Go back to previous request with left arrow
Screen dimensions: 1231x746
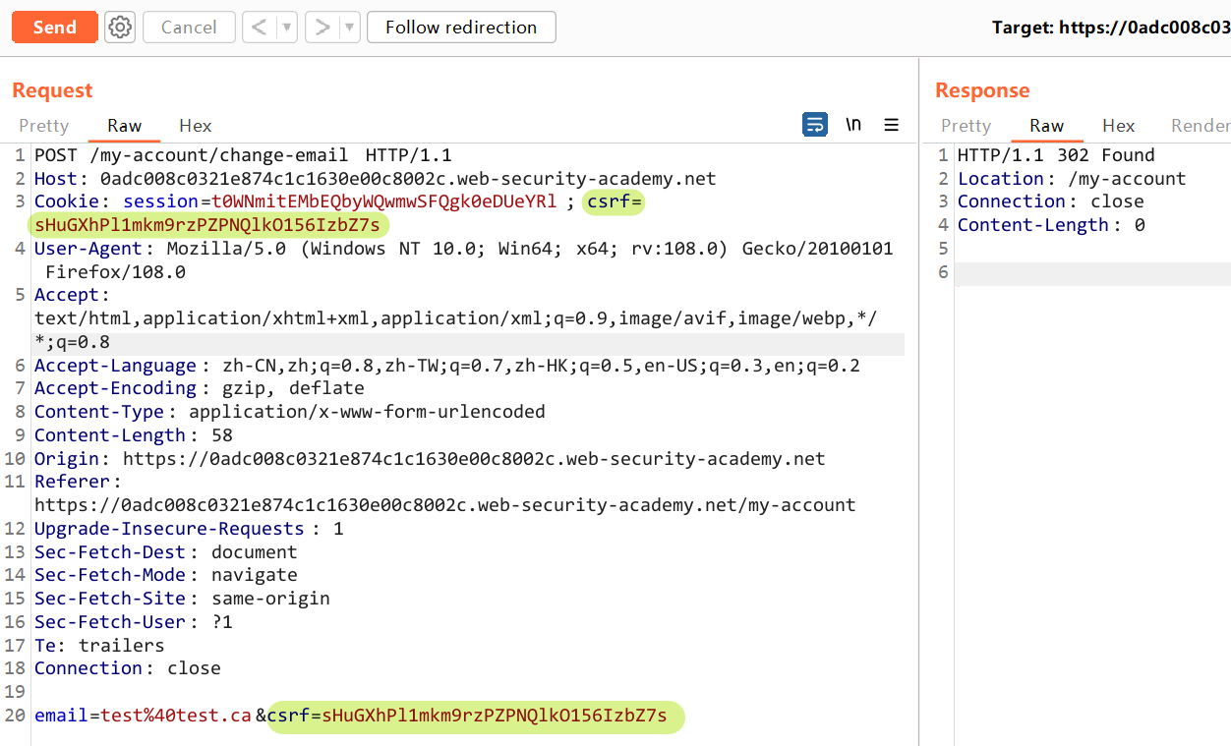coord(260,28)
